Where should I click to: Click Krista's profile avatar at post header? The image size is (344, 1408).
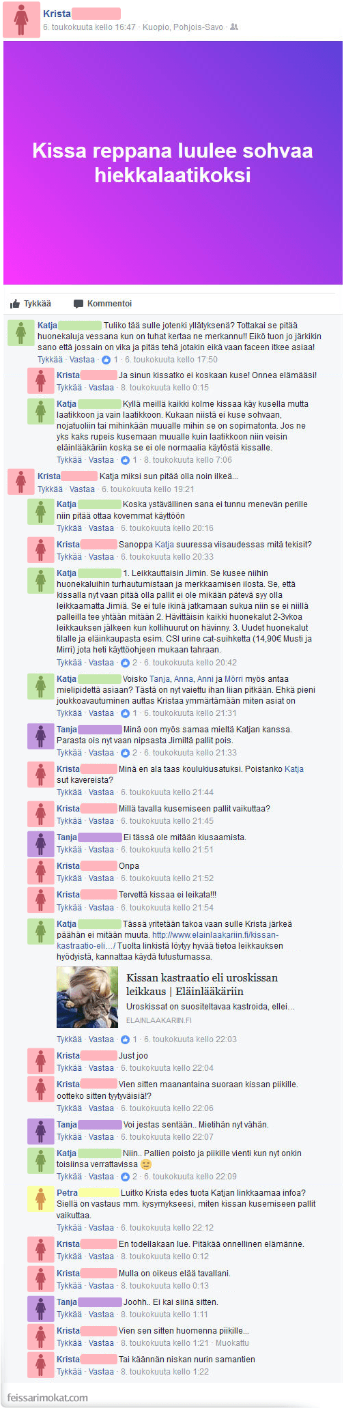pyautogui.click(x=21, y=19)
